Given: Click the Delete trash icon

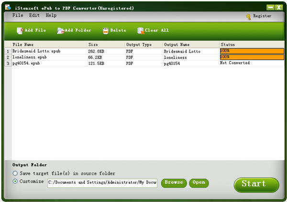Looking at the screenshot, I should click(x=105, y=31).
